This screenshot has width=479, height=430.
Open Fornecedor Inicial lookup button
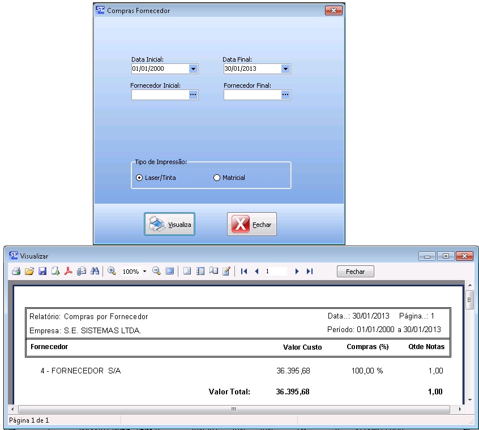[x=193, y=95]
